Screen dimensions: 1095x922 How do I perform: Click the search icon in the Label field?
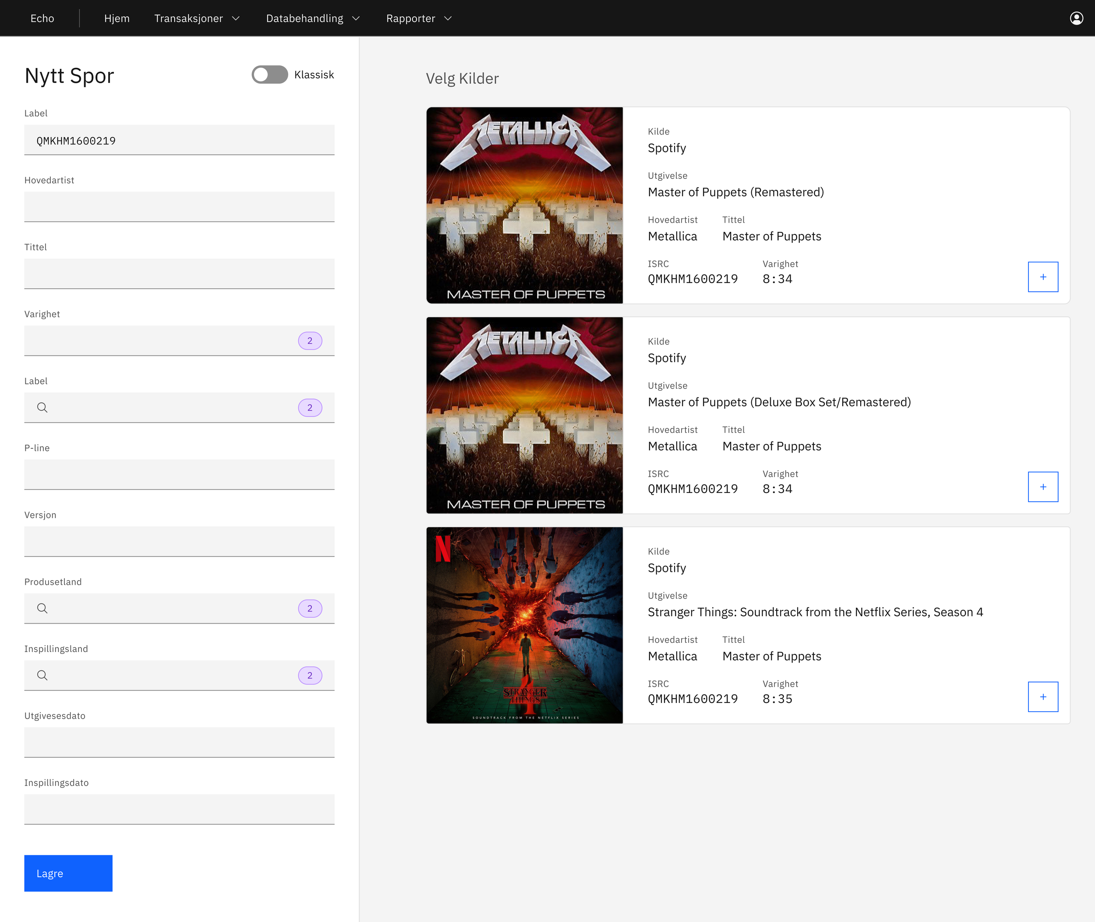[x=42, y=408]
